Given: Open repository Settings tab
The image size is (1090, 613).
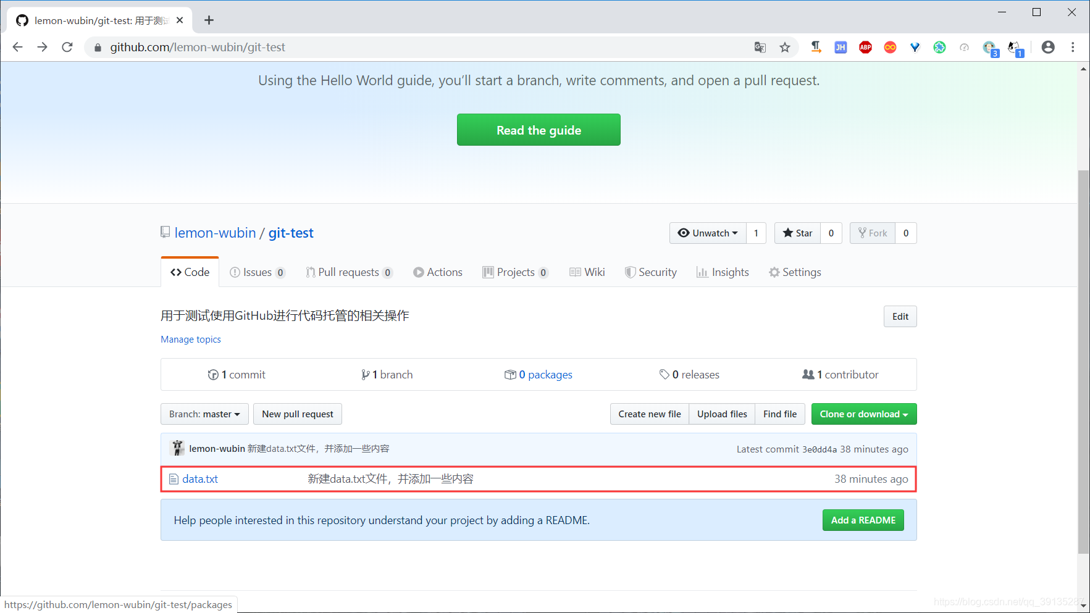Looking at the screenshot, I should click(x=795, y=272).
